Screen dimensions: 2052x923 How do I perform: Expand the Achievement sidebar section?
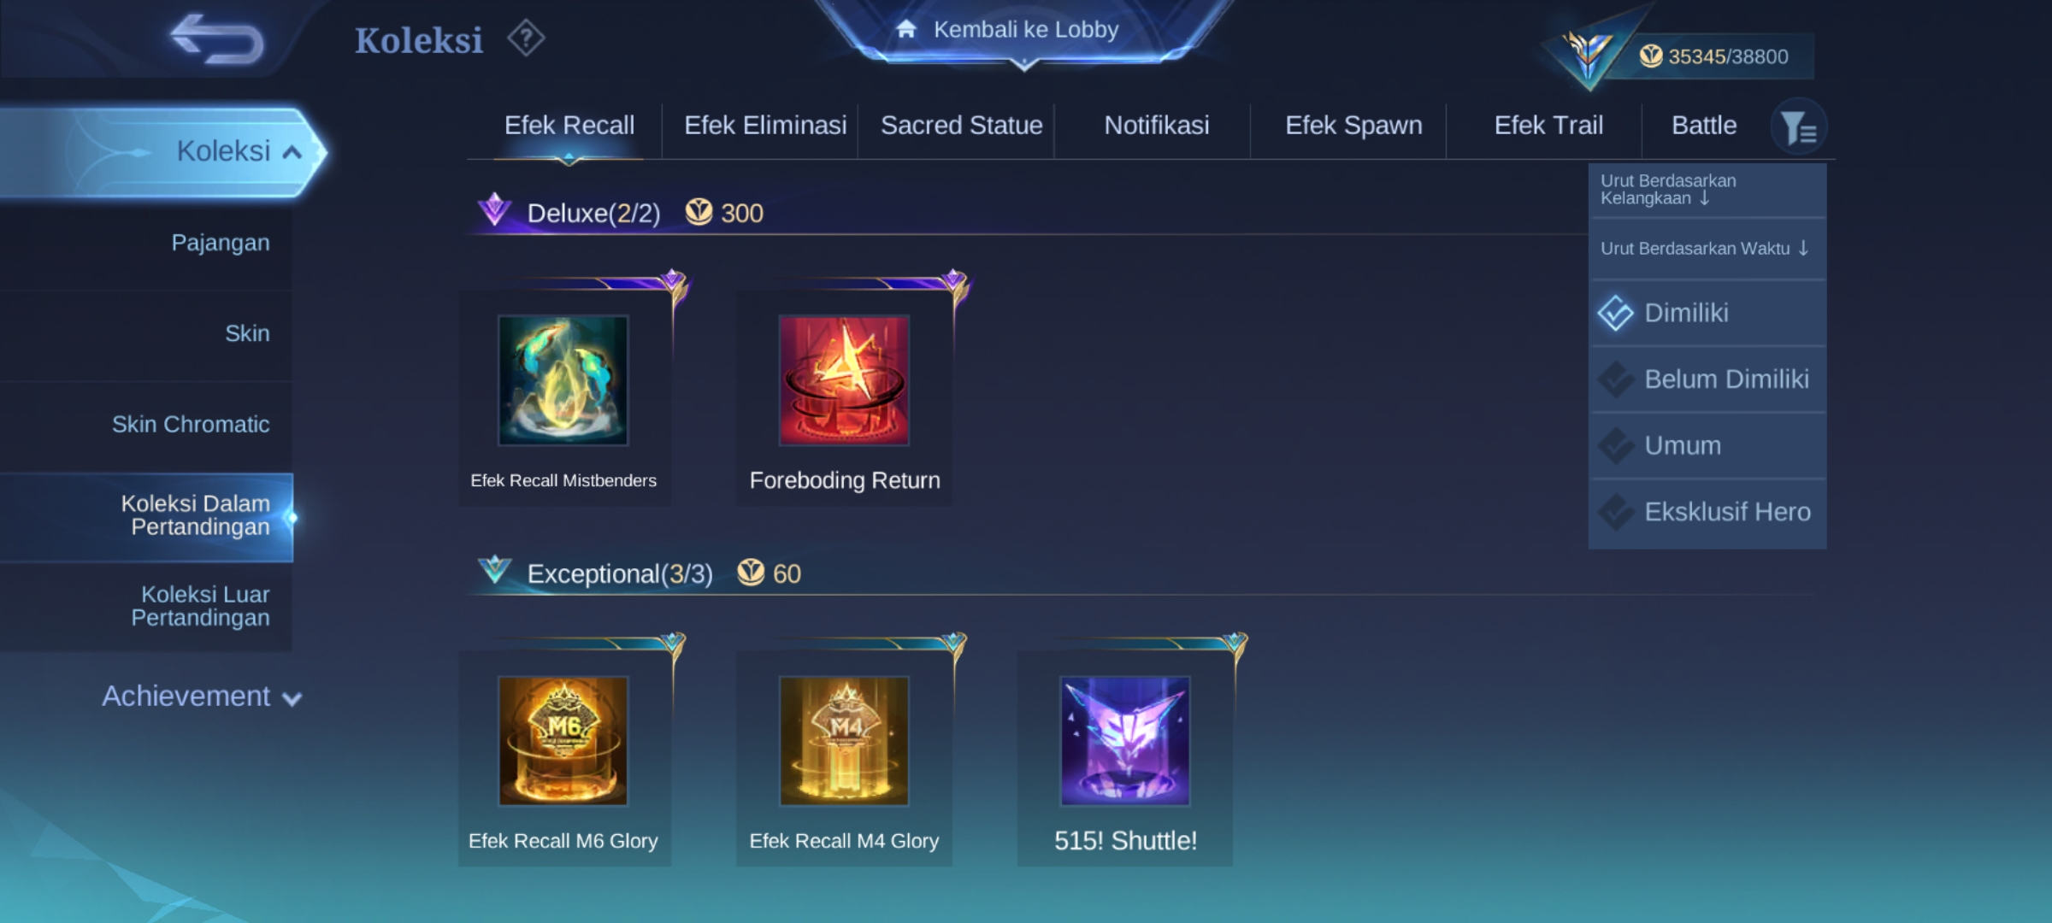[x=202, y=697]
